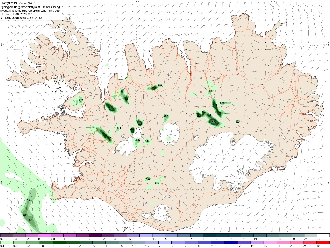Click the 'VT: Lau. 05.08.2023 01Z (+25 h)' line

(x=21, y=18)
